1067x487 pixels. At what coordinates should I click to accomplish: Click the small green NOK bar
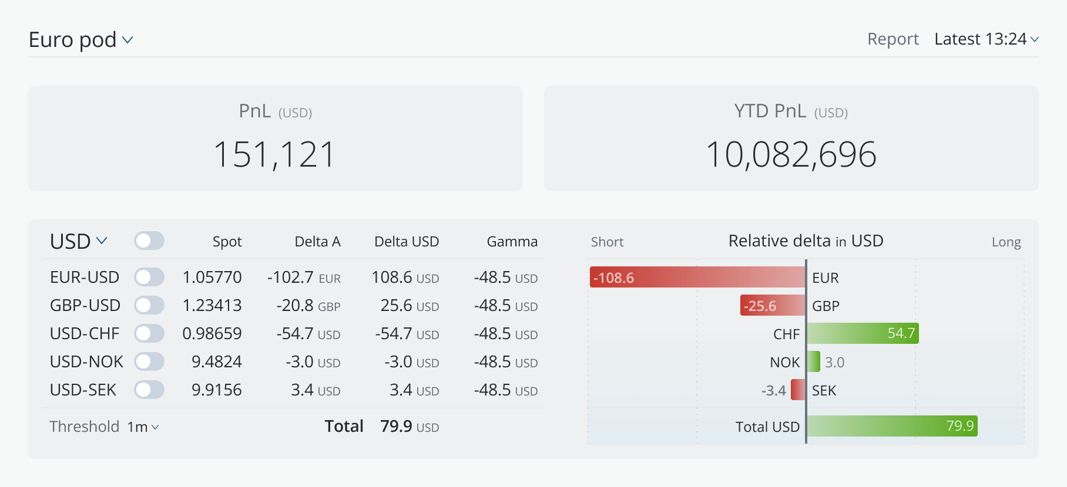coord(814,361)
